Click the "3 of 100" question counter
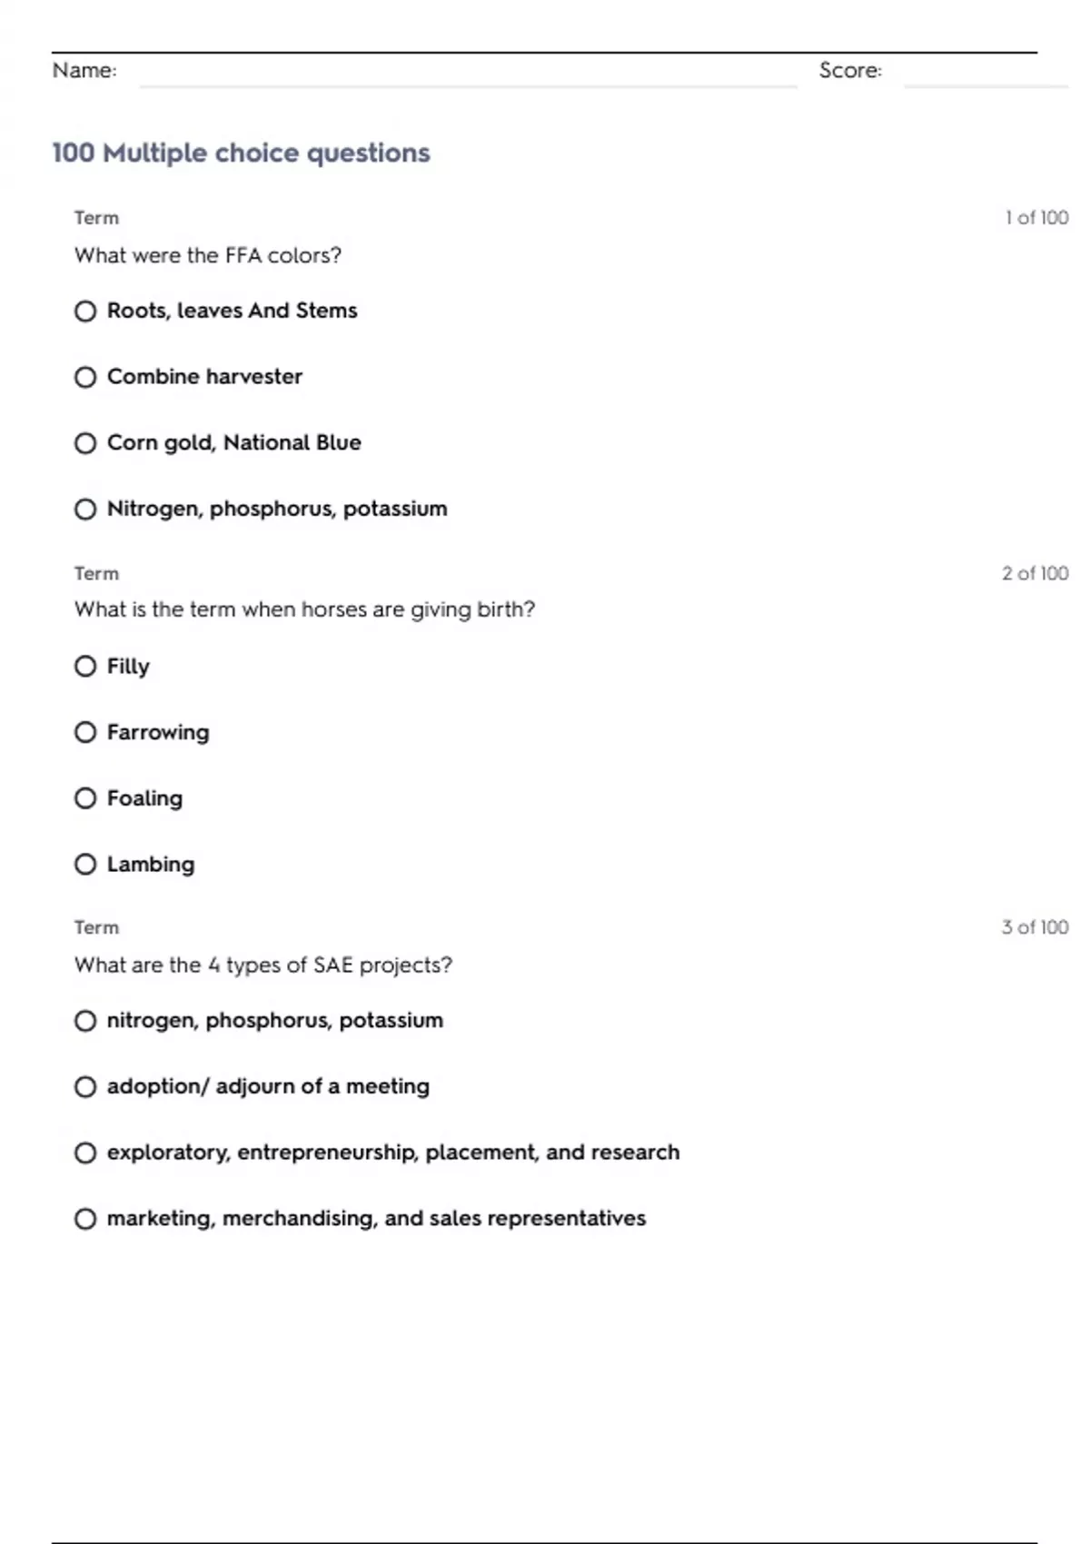This screenshot has height=1544, width=1090. (1035, 927)
